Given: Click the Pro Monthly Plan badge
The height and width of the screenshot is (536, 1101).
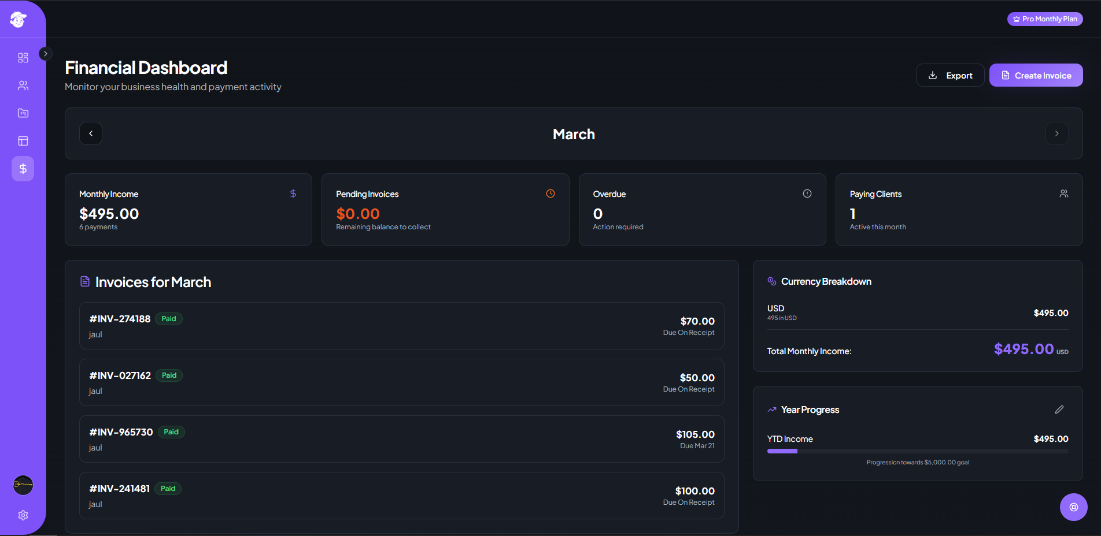Looking at the screenshot, I should 1045,19.
